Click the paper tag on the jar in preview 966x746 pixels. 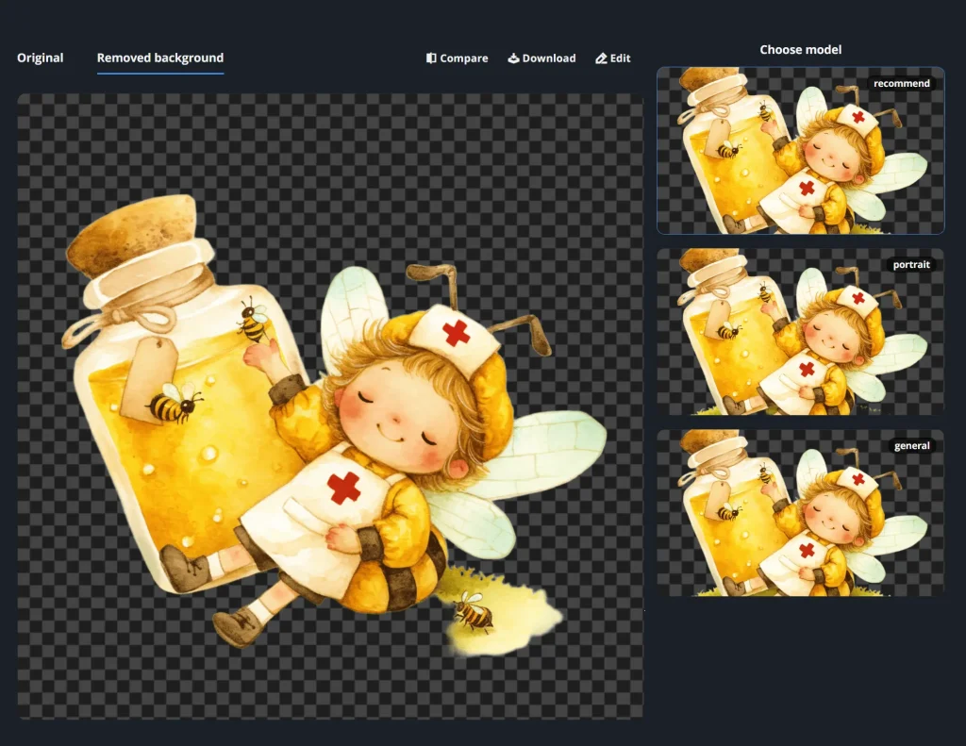(x=146, y=375)
